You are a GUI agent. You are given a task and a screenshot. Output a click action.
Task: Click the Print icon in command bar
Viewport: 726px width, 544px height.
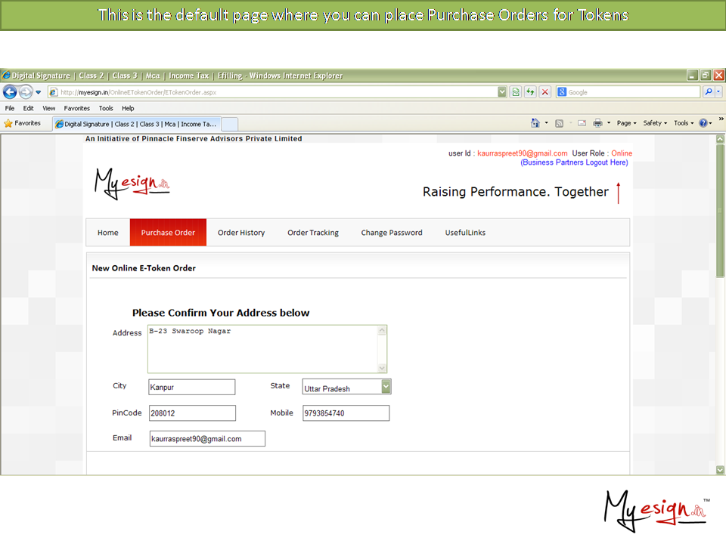[x=597, y=123]
